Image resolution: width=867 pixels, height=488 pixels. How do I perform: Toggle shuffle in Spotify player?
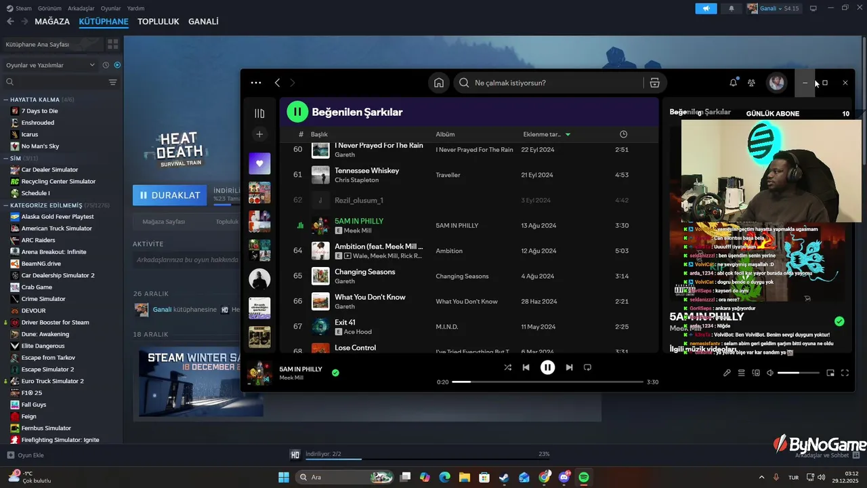tap(508, 367)
